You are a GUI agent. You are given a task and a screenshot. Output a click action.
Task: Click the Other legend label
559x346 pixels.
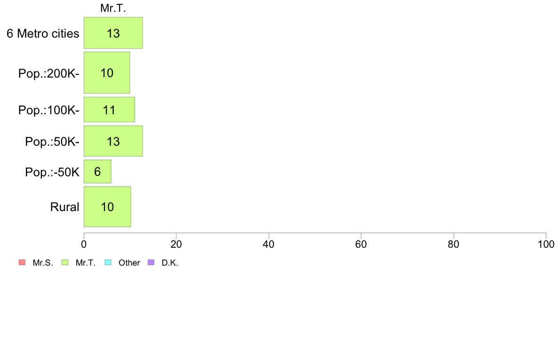[x=129, y=263]
